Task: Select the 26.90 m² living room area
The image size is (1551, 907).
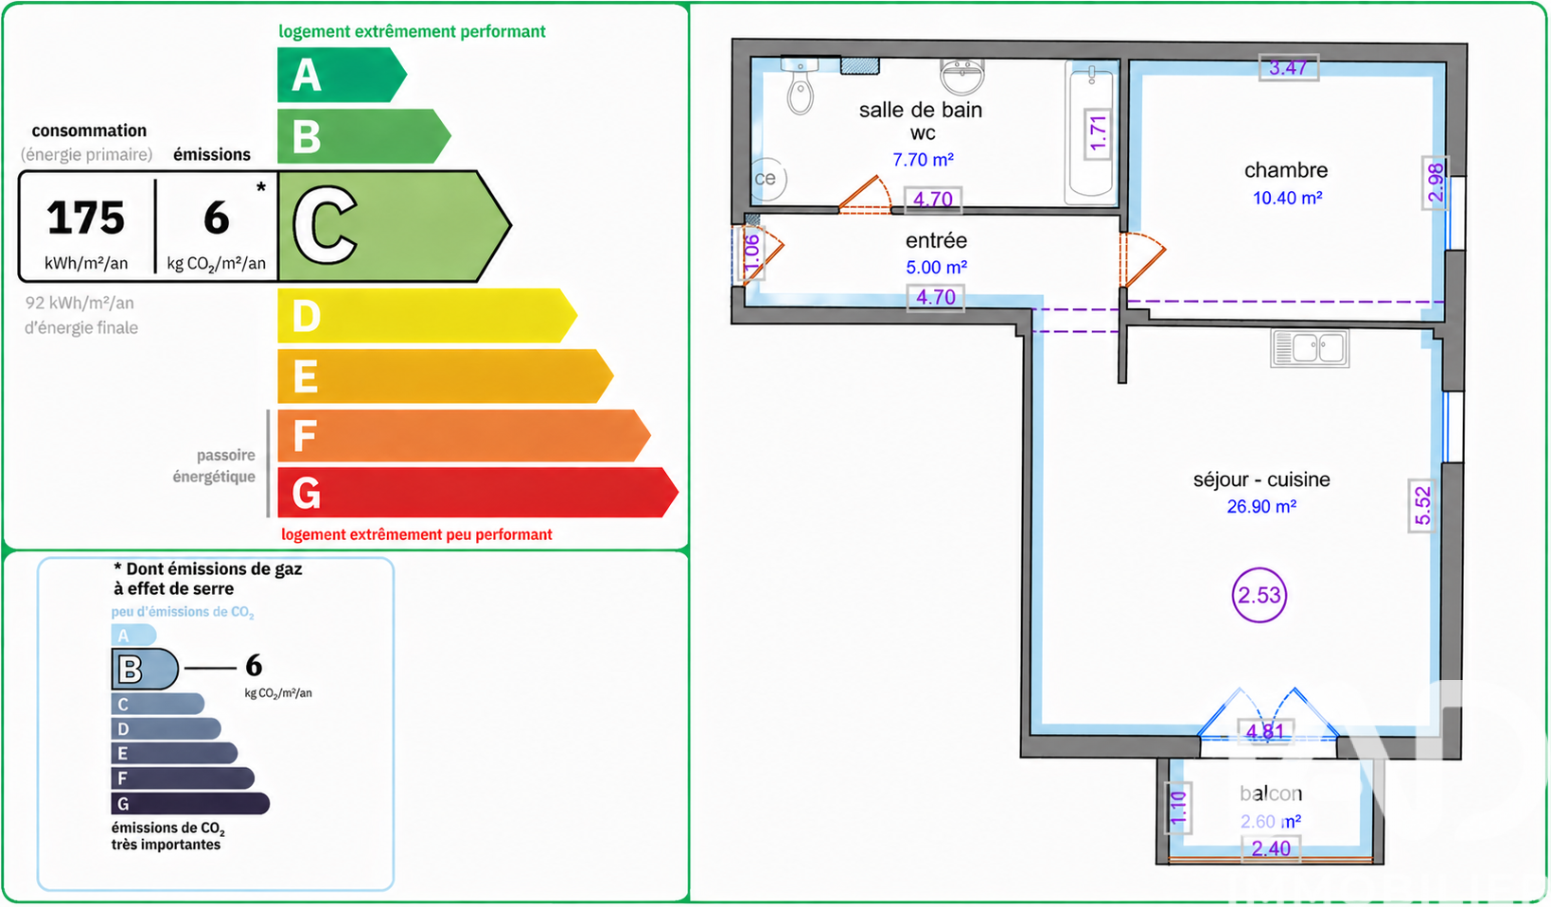Action: coord(1261,507)
